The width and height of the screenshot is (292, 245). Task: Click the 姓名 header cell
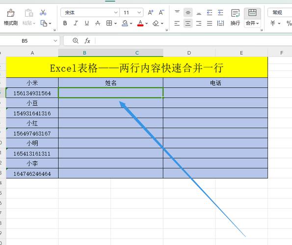click(x=110, y=83)
